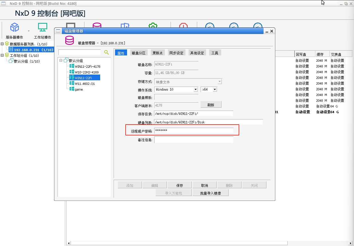Image resolution: width=354 pixels, height=246 pixels.
Task: Switch to the 其他设定 tab
Action: point(197,53)
